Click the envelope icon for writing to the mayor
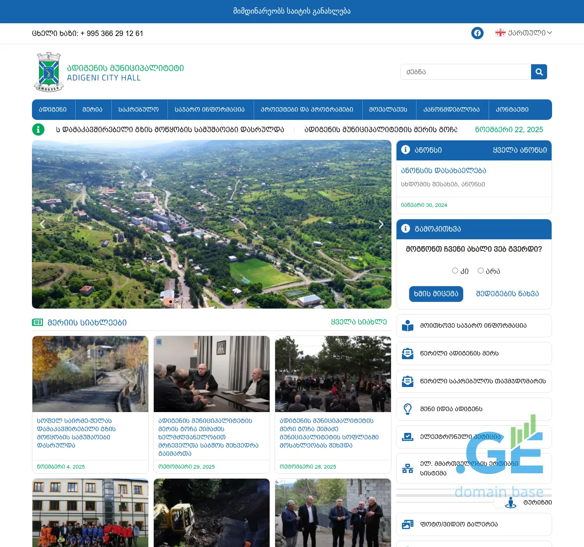The height and width of the screenshot is (547, 584). [x=407, y=353]
